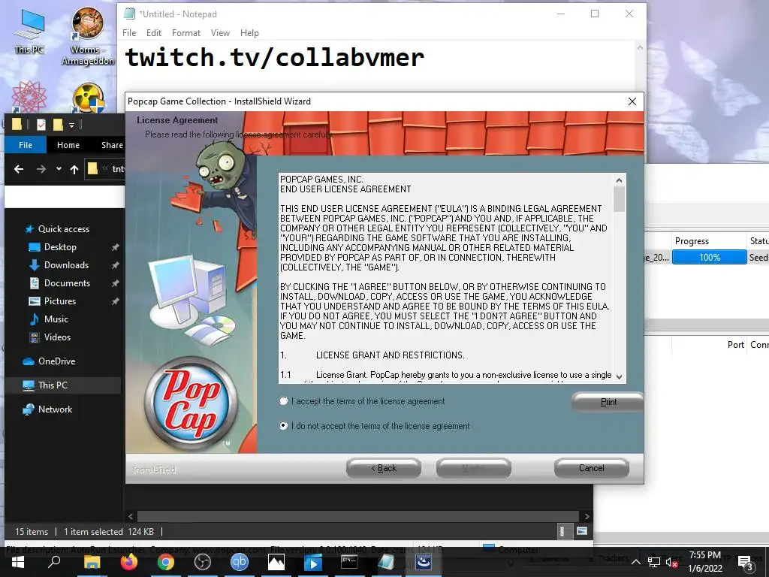Launch Firefox from taskbar

point(129,562)
